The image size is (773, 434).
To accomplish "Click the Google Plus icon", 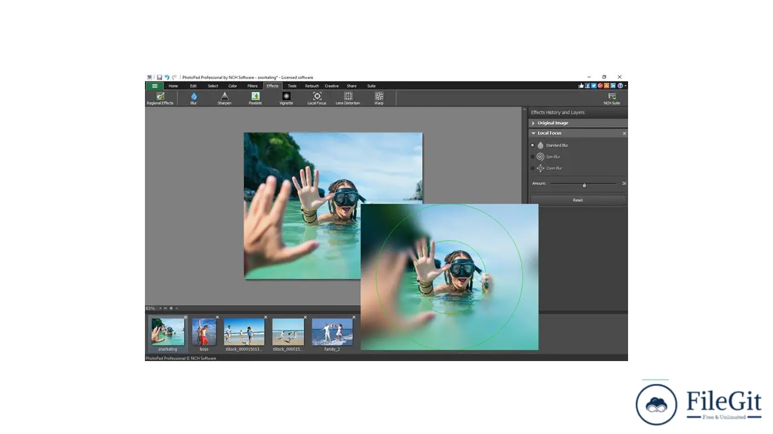I will pyautogui.click(x=600, y=86).
